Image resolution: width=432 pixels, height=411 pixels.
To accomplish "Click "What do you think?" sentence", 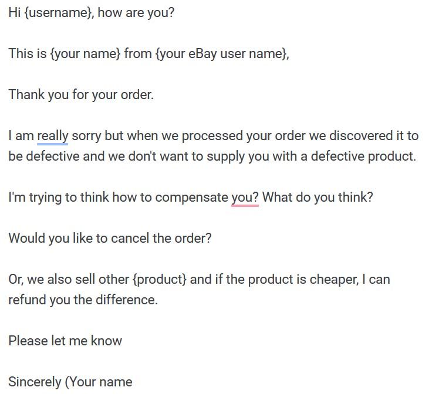I will pyautogui.click(x=318, y=198).
